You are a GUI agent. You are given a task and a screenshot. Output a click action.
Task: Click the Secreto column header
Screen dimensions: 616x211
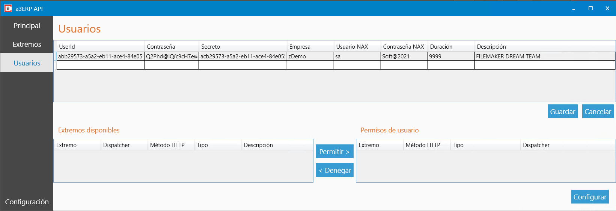pos(243,46)
